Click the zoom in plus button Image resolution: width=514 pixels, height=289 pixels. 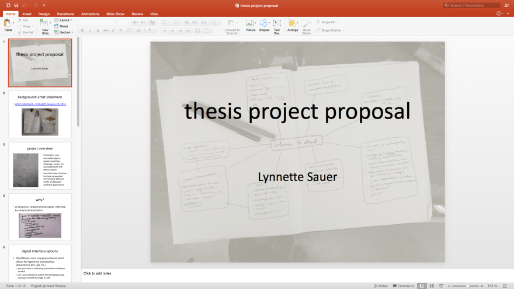coord(482,286)
